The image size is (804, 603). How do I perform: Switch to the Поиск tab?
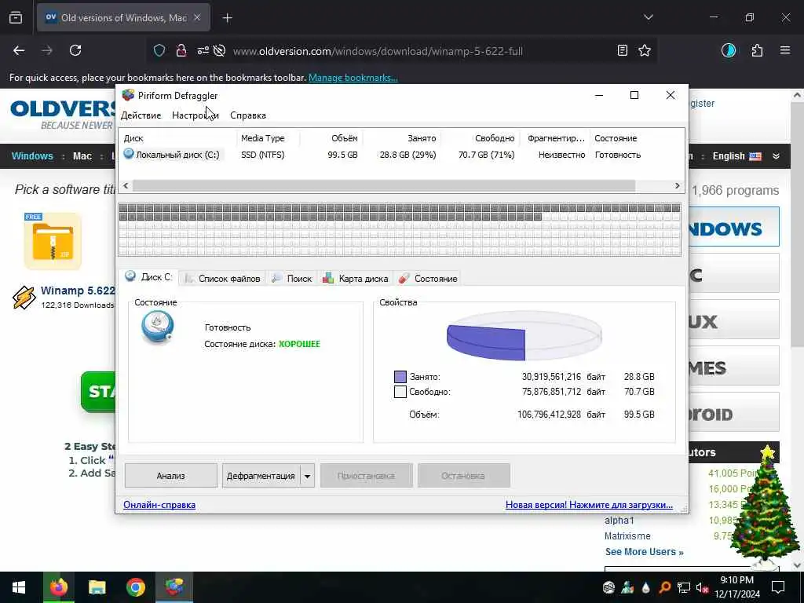pyautogui.click(x=292, y=279)
